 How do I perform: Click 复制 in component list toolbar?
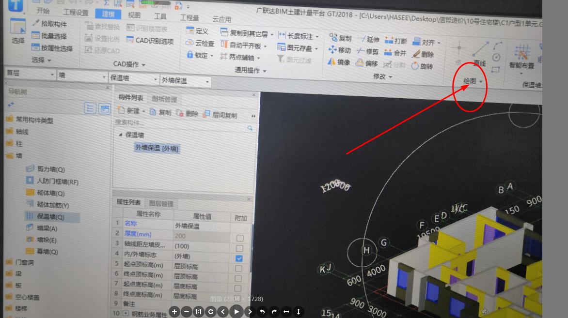click(160, 112)
